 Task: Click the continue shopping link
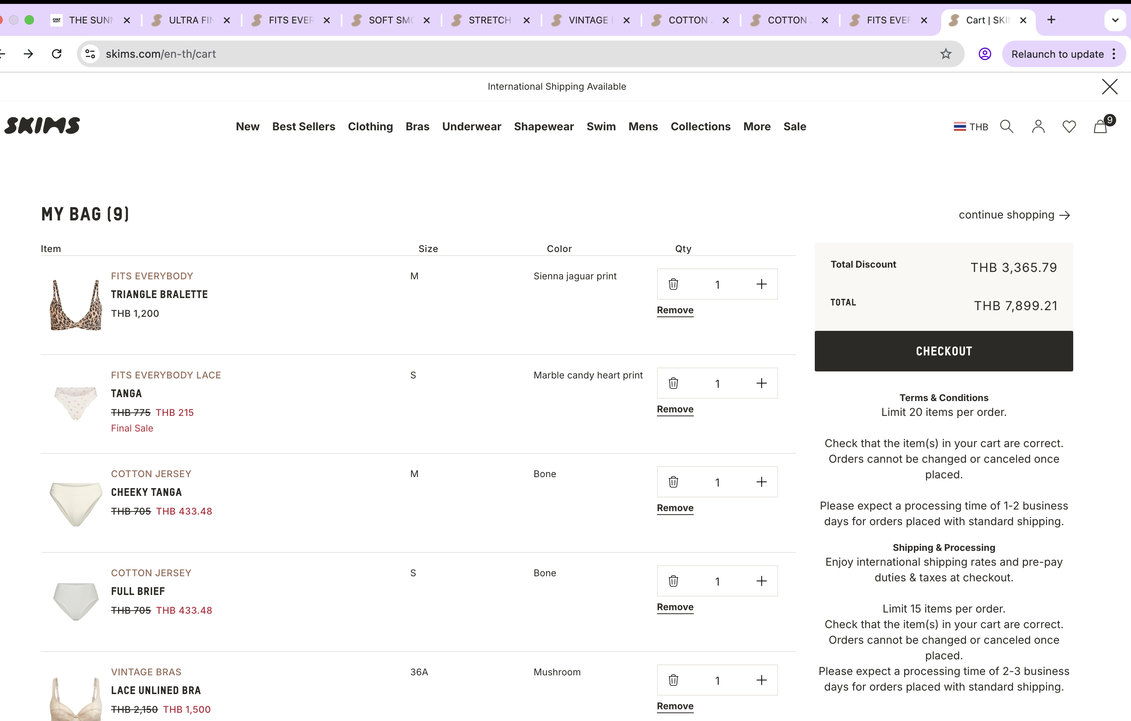click(x=1015, y=215)
